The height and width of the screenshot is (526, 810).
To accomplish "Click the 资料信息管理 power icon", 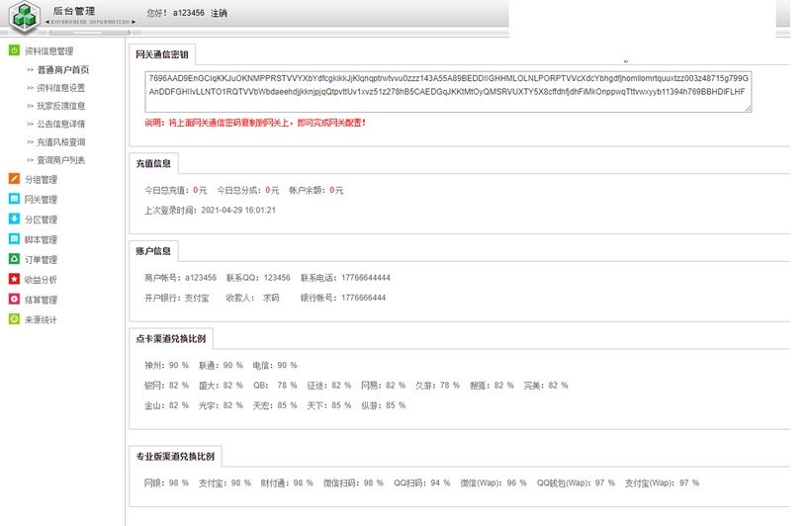I will (14, 50).
